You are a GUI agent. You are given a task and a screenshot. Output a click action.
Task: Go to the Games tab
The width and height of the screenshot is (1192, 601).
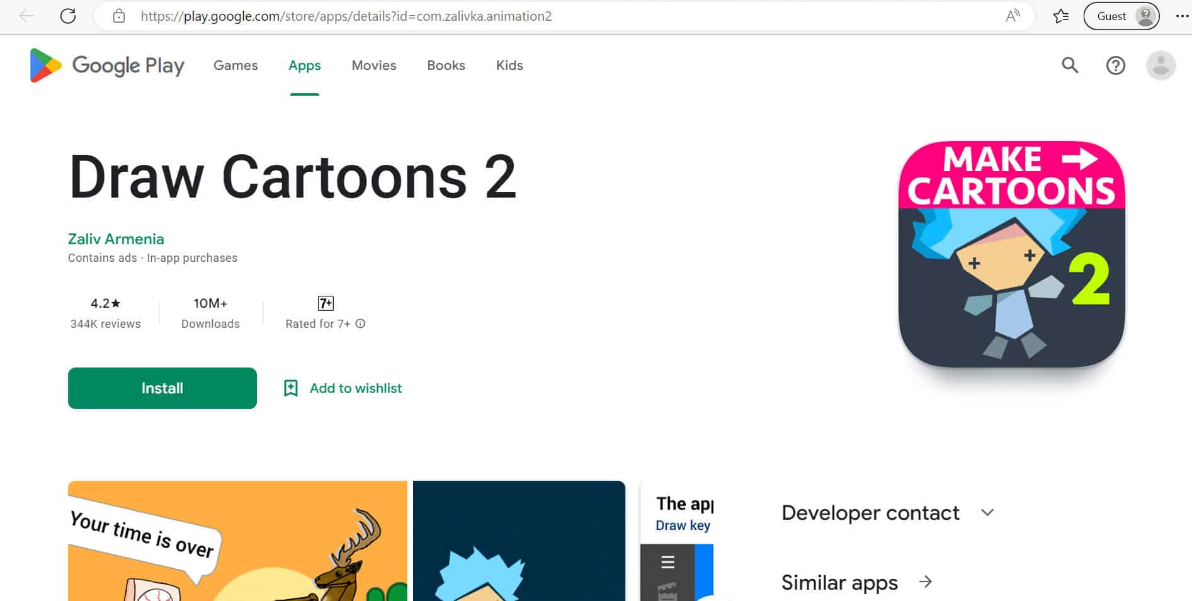[236, 65]
